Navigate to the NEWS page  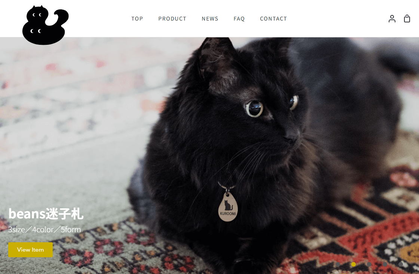pos(210,19)
